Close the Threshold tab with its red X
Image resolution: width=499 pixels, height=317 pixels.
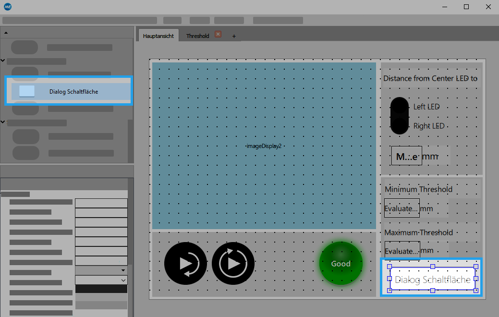[x=218, y=35]
